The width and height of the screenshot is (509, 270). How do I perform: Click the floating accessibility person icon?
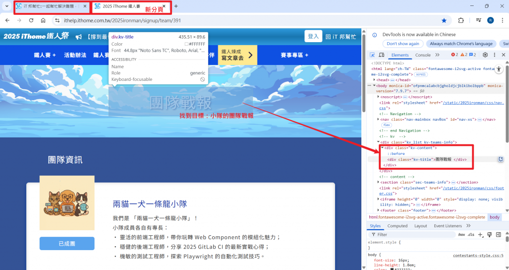tap(499, 68)
